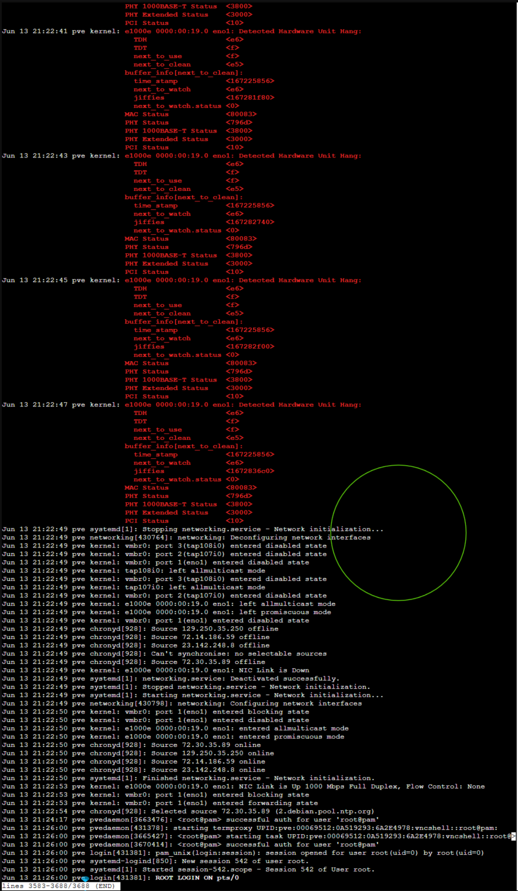518x891 pixels.
Task: Click the pager status line '3583-3688/3688 (END)'
Action: tap(60, 886)
